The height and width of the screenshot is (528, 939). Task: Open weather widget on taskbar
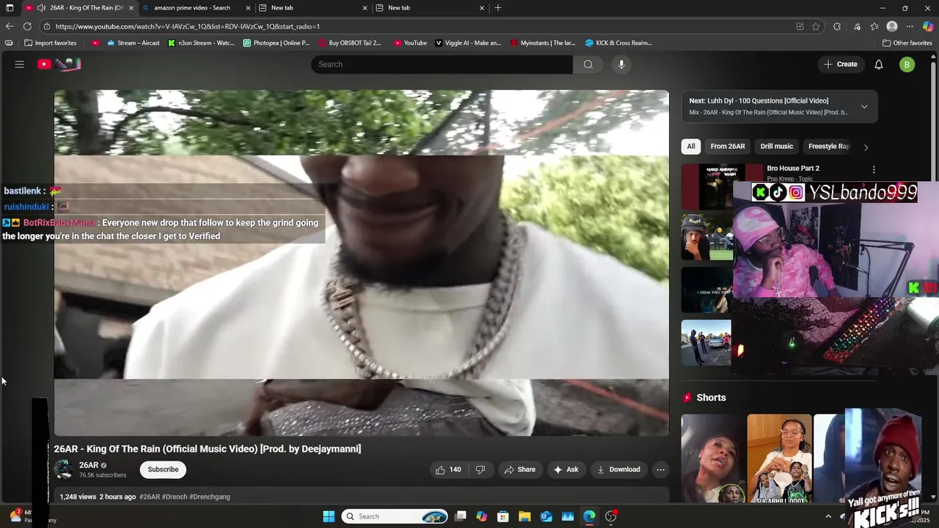[29, 516]
